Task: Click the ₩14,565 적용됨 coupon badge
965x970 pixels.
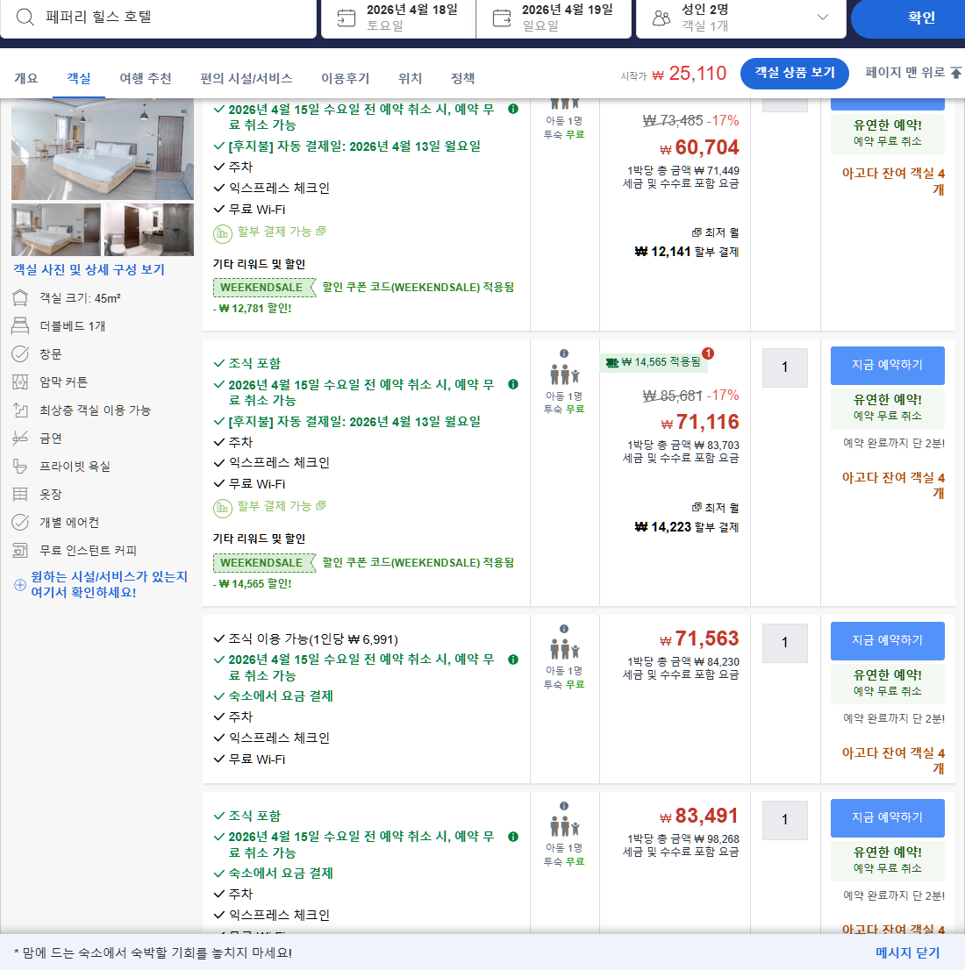Action: click(x=654, y=362)
